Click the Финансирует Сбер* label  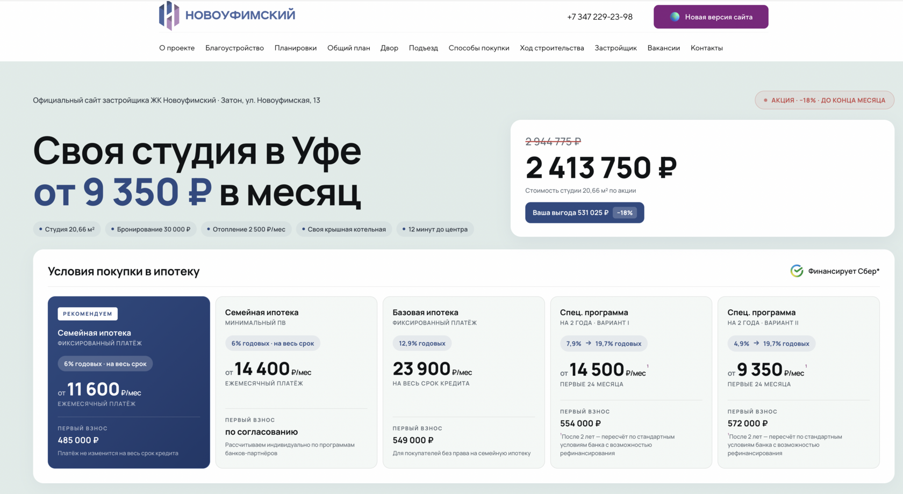pos(843,271)
